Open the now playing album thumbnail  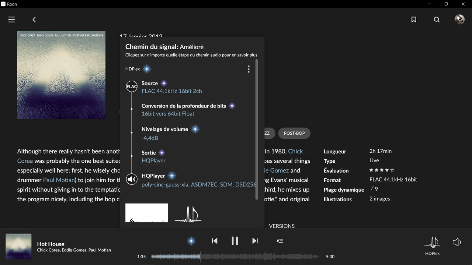[x=18, y=247]
